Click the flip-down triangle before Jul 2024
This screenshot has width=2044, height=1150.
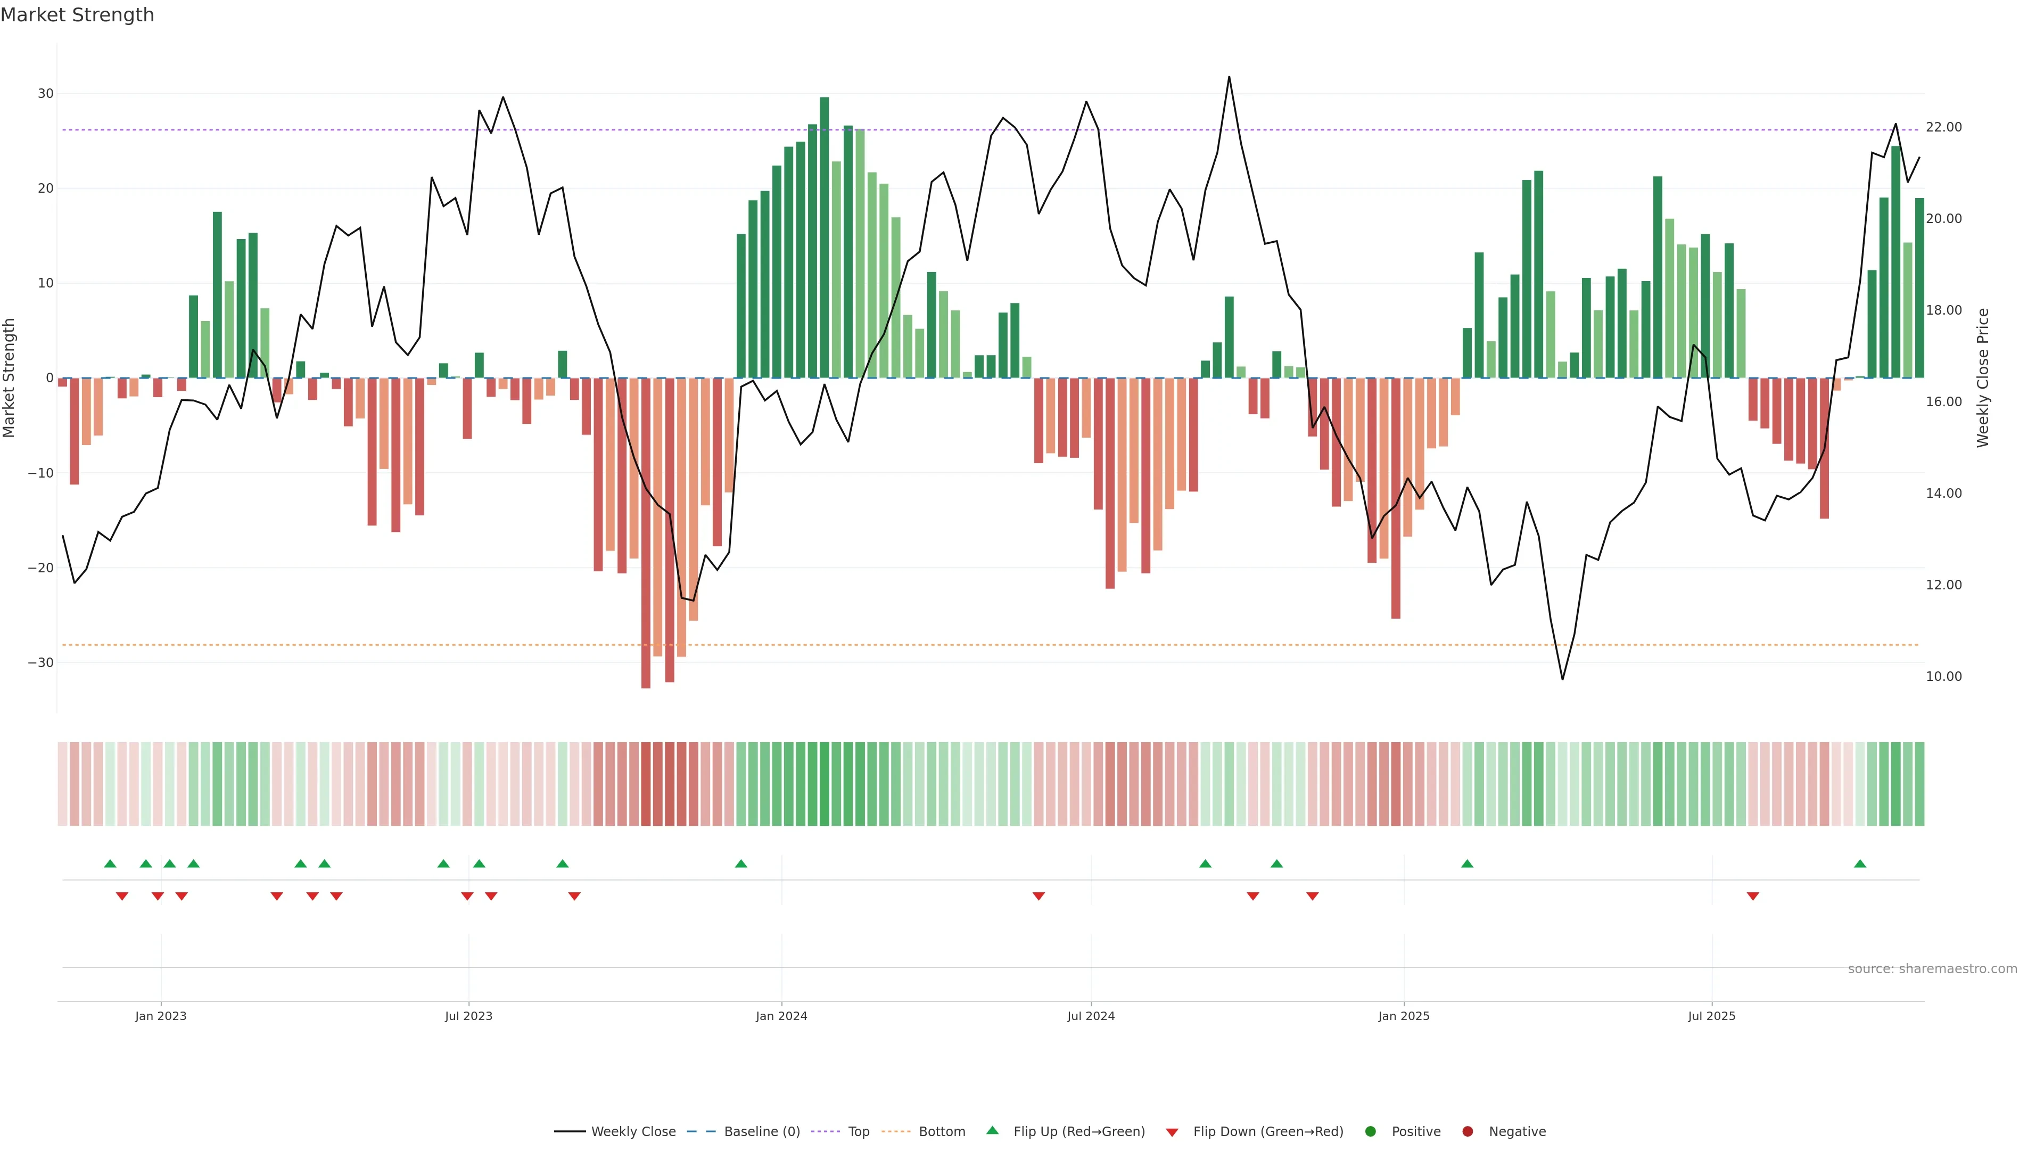(x=1039, y=896)
